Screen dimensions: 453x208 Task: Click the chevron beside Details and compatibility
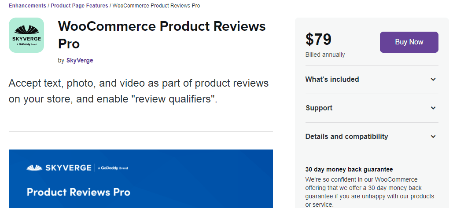(x=433, y=137)
